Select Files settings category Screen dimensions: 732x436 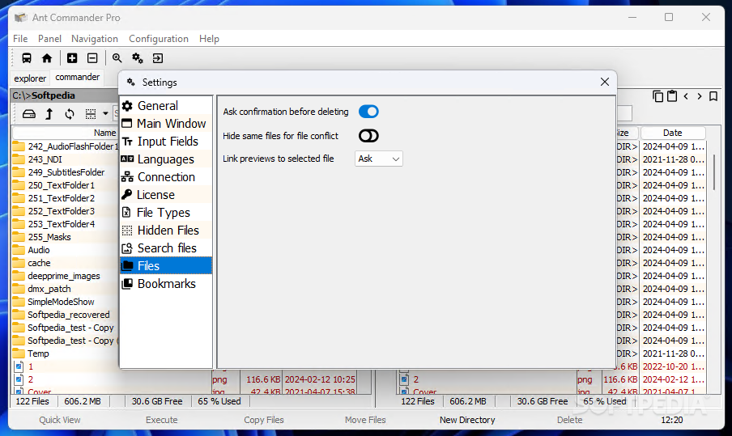[166, 266]
